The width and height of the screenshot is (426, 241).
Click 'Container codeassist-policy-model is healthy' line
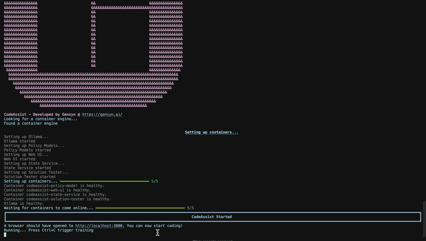click(54, 186)
